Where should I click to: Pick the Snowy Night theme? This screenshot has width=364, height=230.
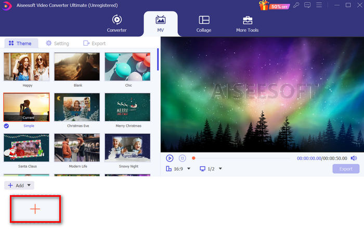(127, 147)
